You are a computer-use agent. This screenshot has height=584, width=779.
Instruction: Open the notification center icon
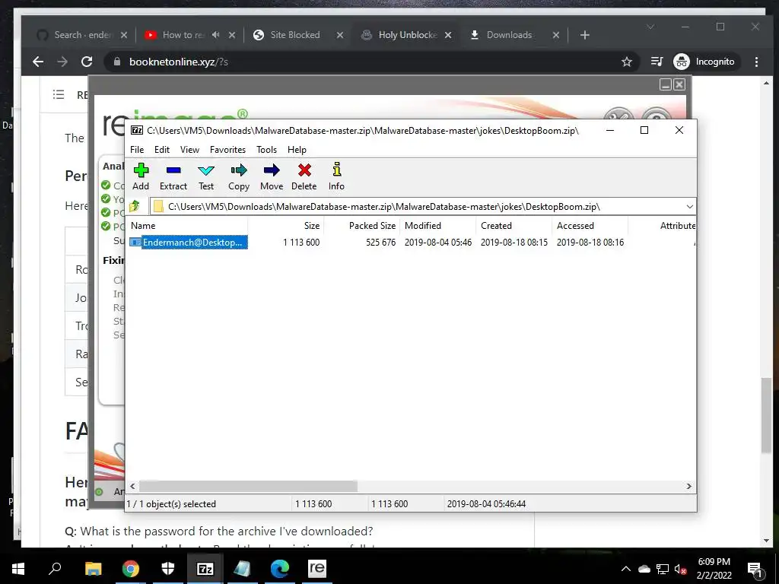pyautogui.click(x=755, y=569)
